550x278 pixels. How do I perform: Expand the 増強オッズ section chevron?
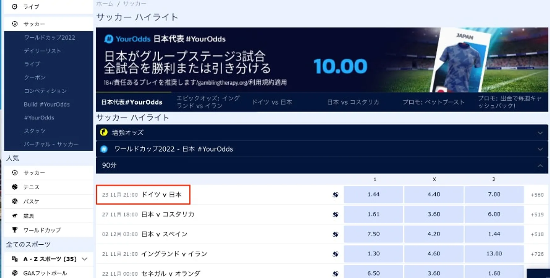tap(540, 133)
